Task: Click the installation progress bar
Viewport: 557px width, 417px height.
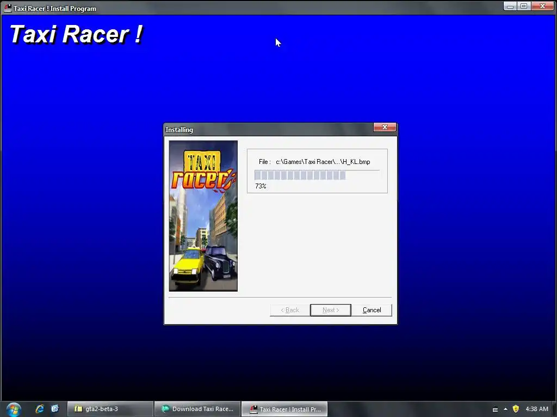Action: click(317, 175)
